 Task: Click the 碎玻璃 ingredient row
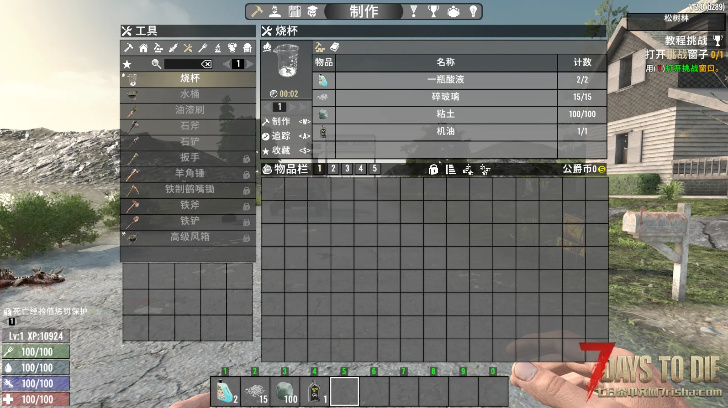tap(460, 97)
